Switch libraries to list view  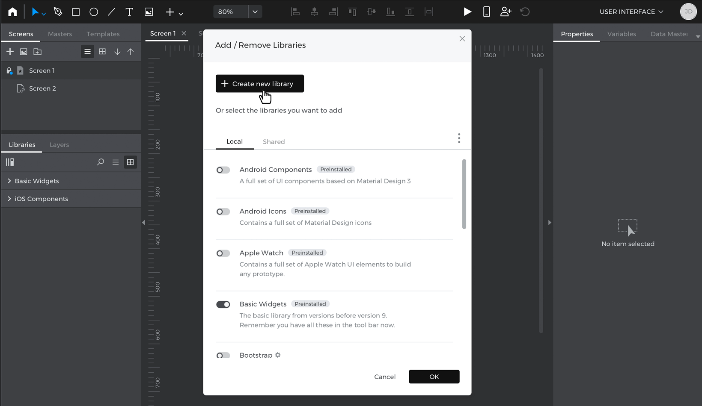[x=116, y=162]
